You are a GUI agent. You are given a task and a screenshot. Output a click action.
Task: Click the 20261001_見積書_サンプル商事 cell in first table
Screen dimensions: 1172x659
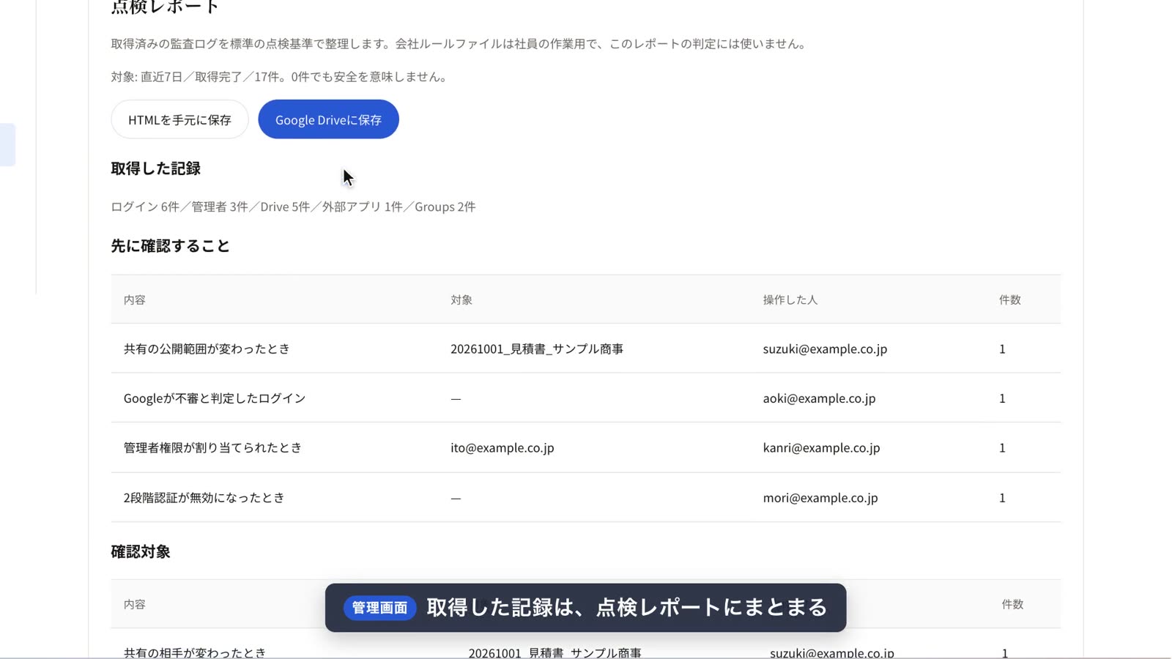(x=537, y=349)
